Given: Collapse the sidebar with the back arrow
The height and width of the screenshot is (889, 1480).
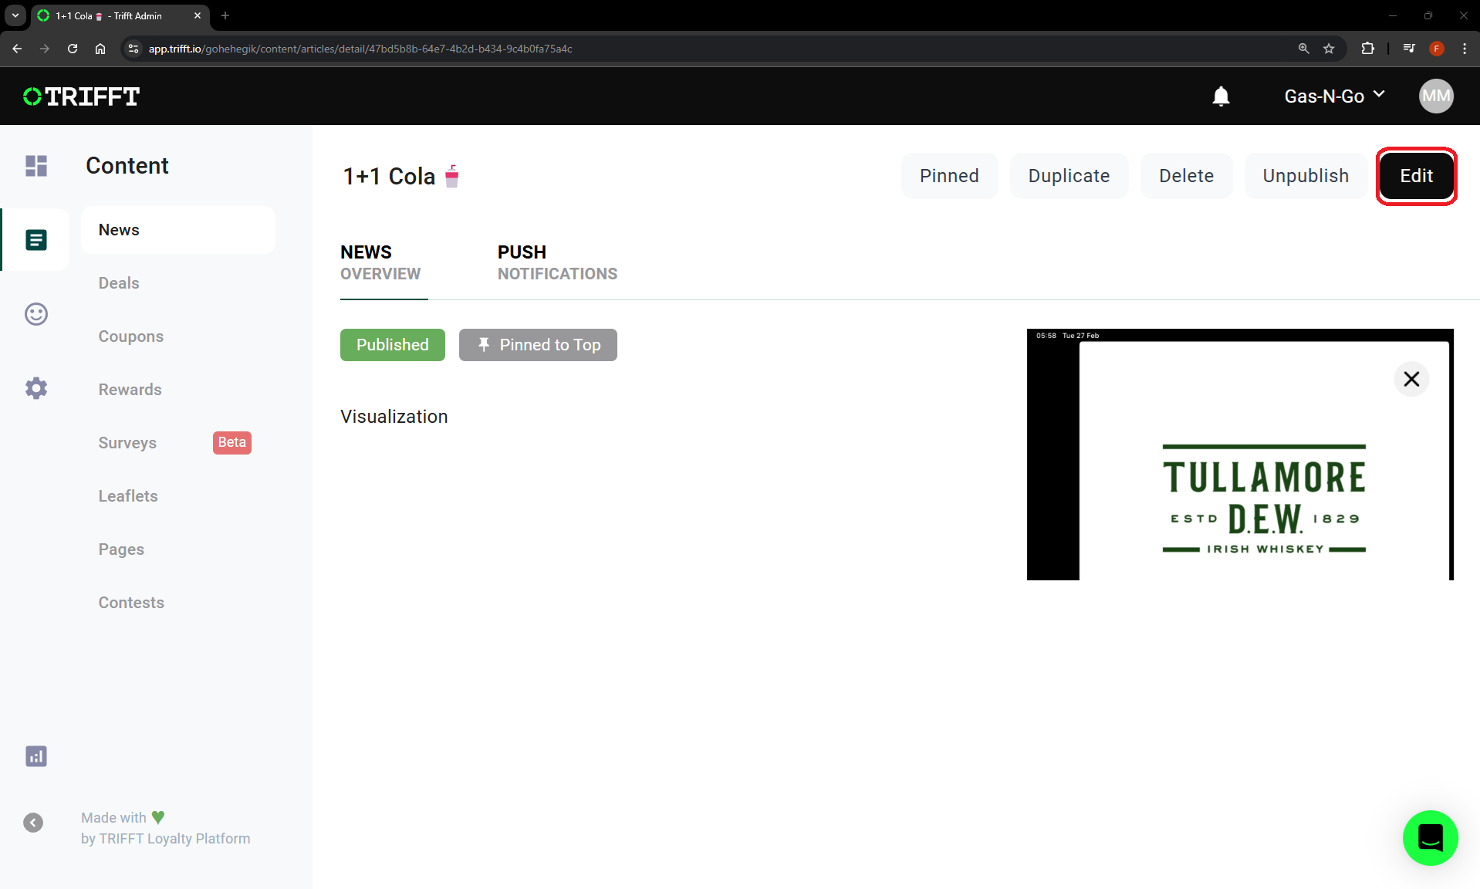Looking at the screenshot, I should pos(33,823).
